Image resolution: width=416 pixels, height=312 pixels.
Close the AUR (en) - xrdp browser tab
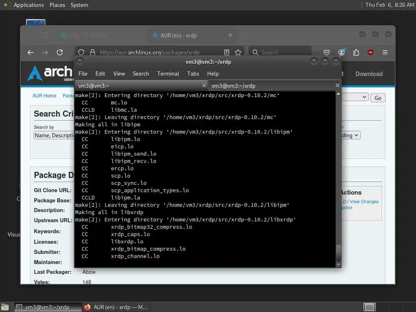pos(230,35)
